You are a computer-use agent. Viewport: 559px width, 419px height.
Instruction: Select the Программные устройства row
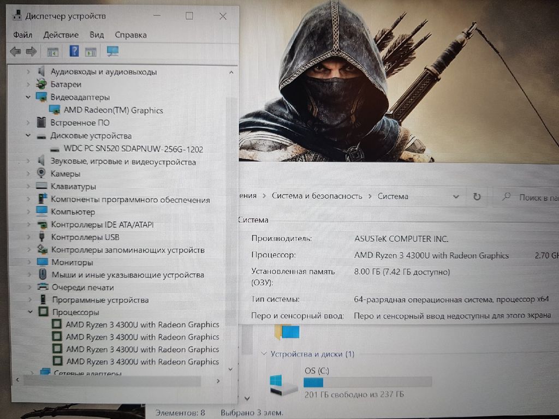pos(100,300)
